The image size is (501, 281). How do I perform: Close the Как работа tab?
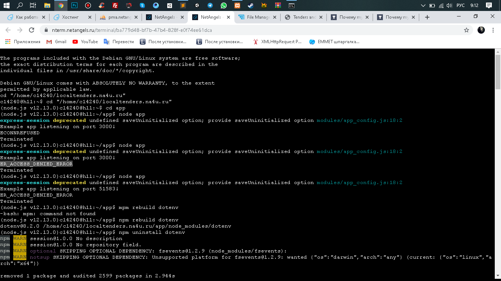tap(44, 17)
